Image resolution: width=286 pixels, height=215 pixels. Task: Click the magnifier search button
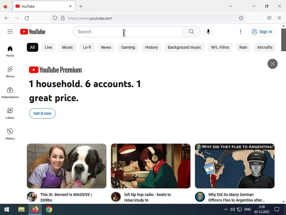coord(192,32)
